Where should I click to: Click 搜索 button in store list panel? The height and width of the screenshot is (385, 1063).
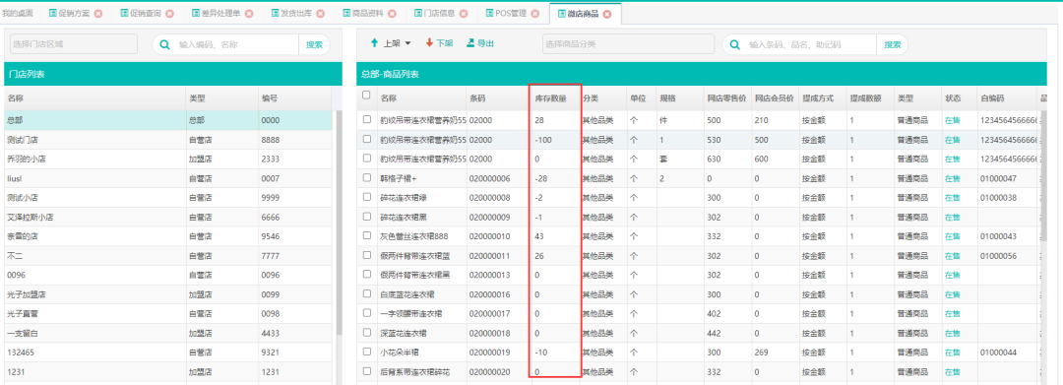click(x=315, y=44)
